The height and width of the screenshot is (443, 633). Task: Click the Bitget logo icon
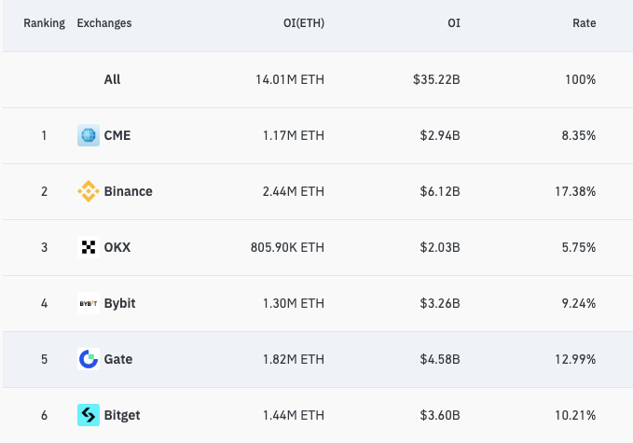coord(88,415)
